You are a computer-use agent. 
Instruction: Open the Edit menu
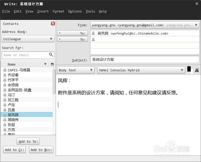point(17,11)
